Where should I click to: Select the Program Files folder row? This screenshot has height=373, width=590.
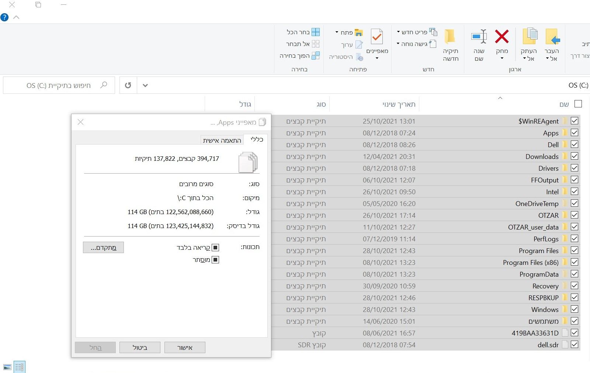click(426, 251)
